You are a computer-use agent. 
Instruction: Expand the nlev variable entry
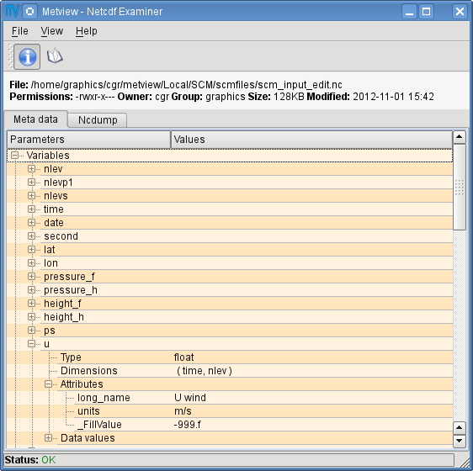point(31,168)
